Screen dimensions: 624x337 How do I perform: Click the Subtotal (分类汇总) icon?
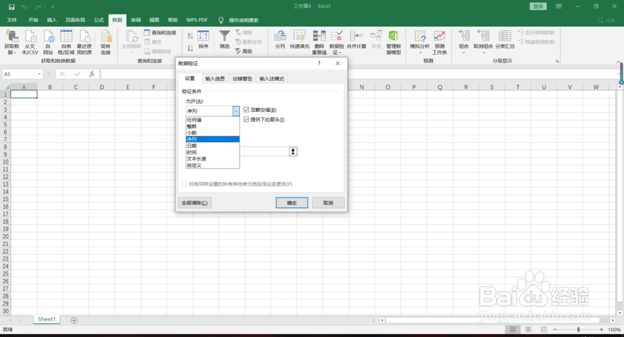pos(505,36)
